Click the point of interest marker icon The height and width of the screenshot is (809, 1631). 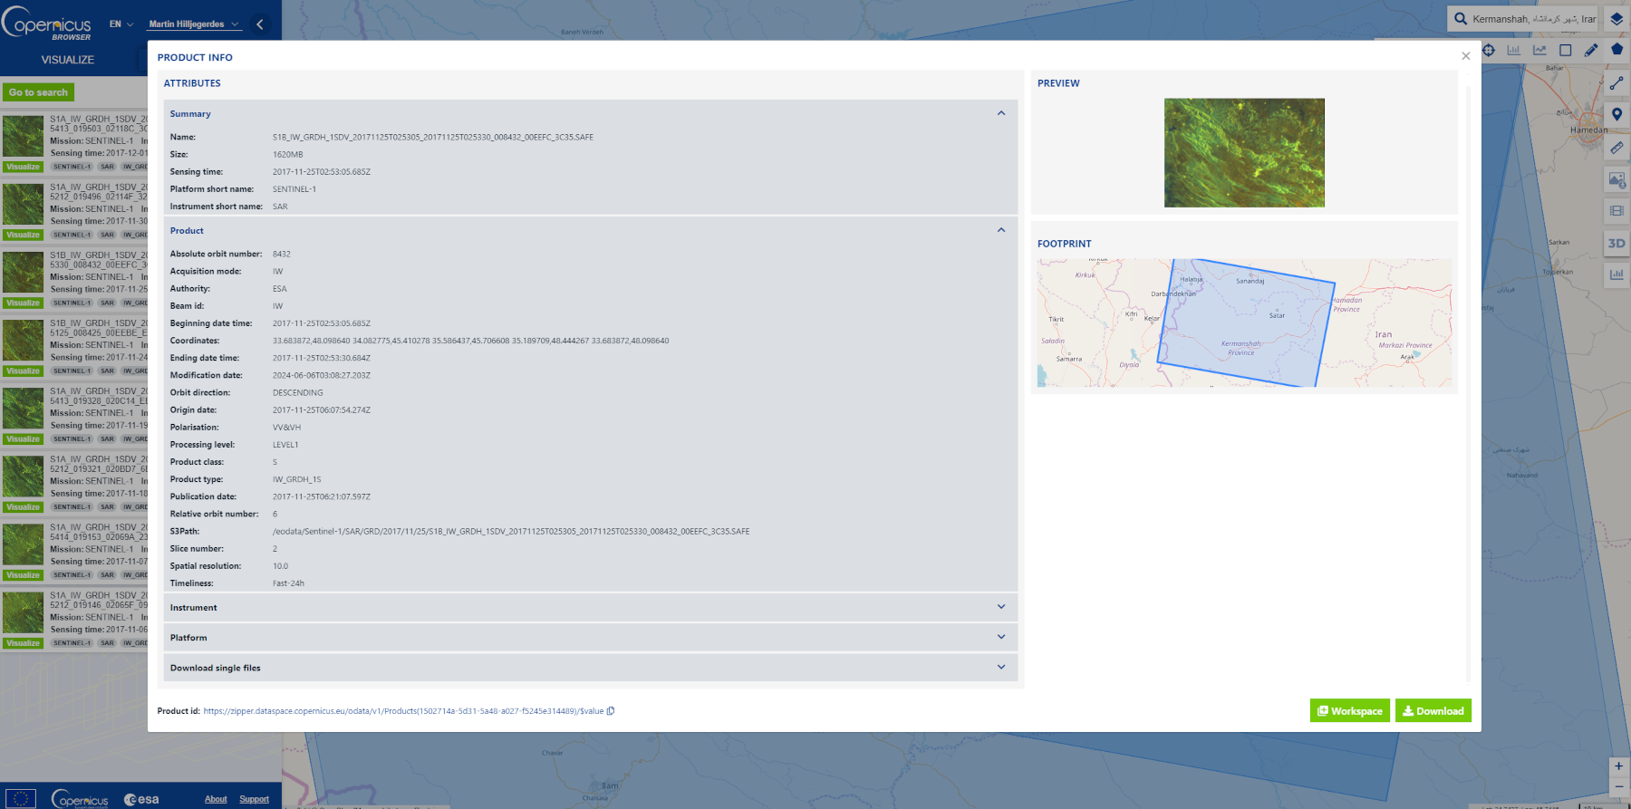pos(1617,114)
